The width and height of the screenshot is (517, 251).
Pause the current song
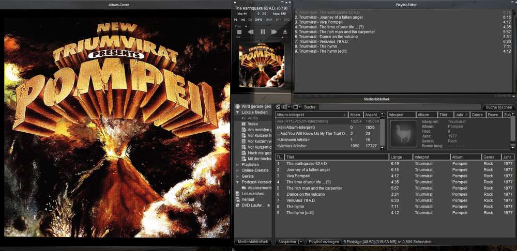(x=263, y=32)
